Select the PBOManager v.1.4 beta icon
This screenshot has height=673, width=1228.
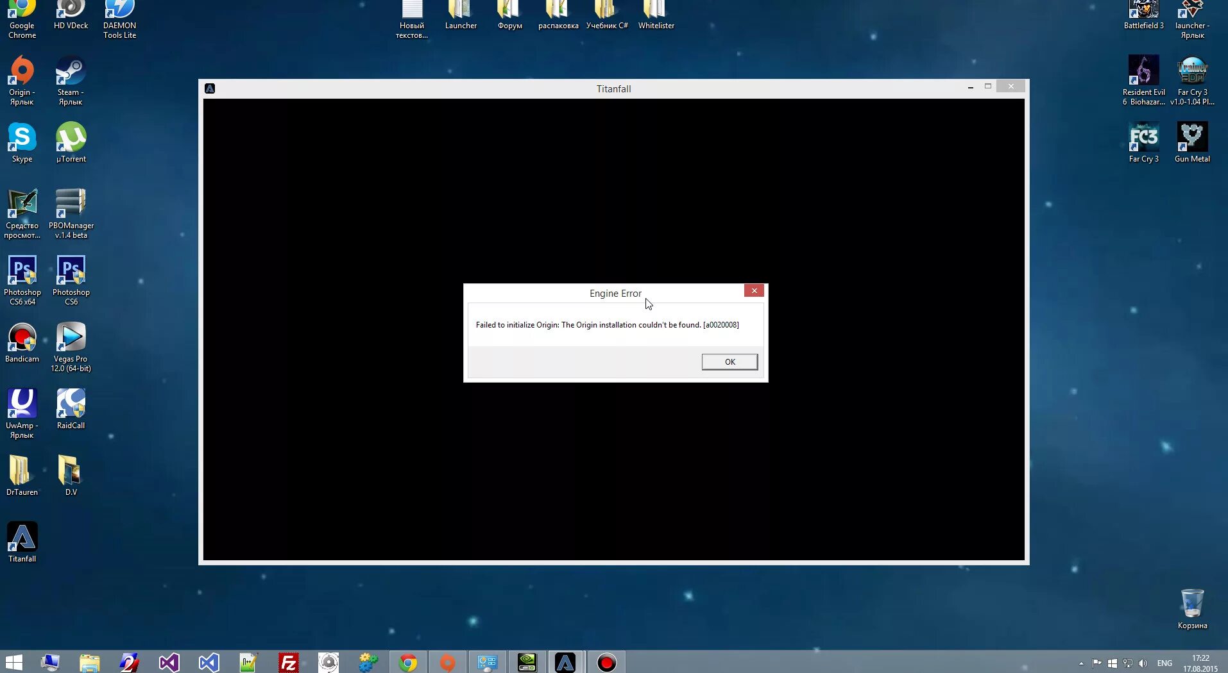pos(71,214)
